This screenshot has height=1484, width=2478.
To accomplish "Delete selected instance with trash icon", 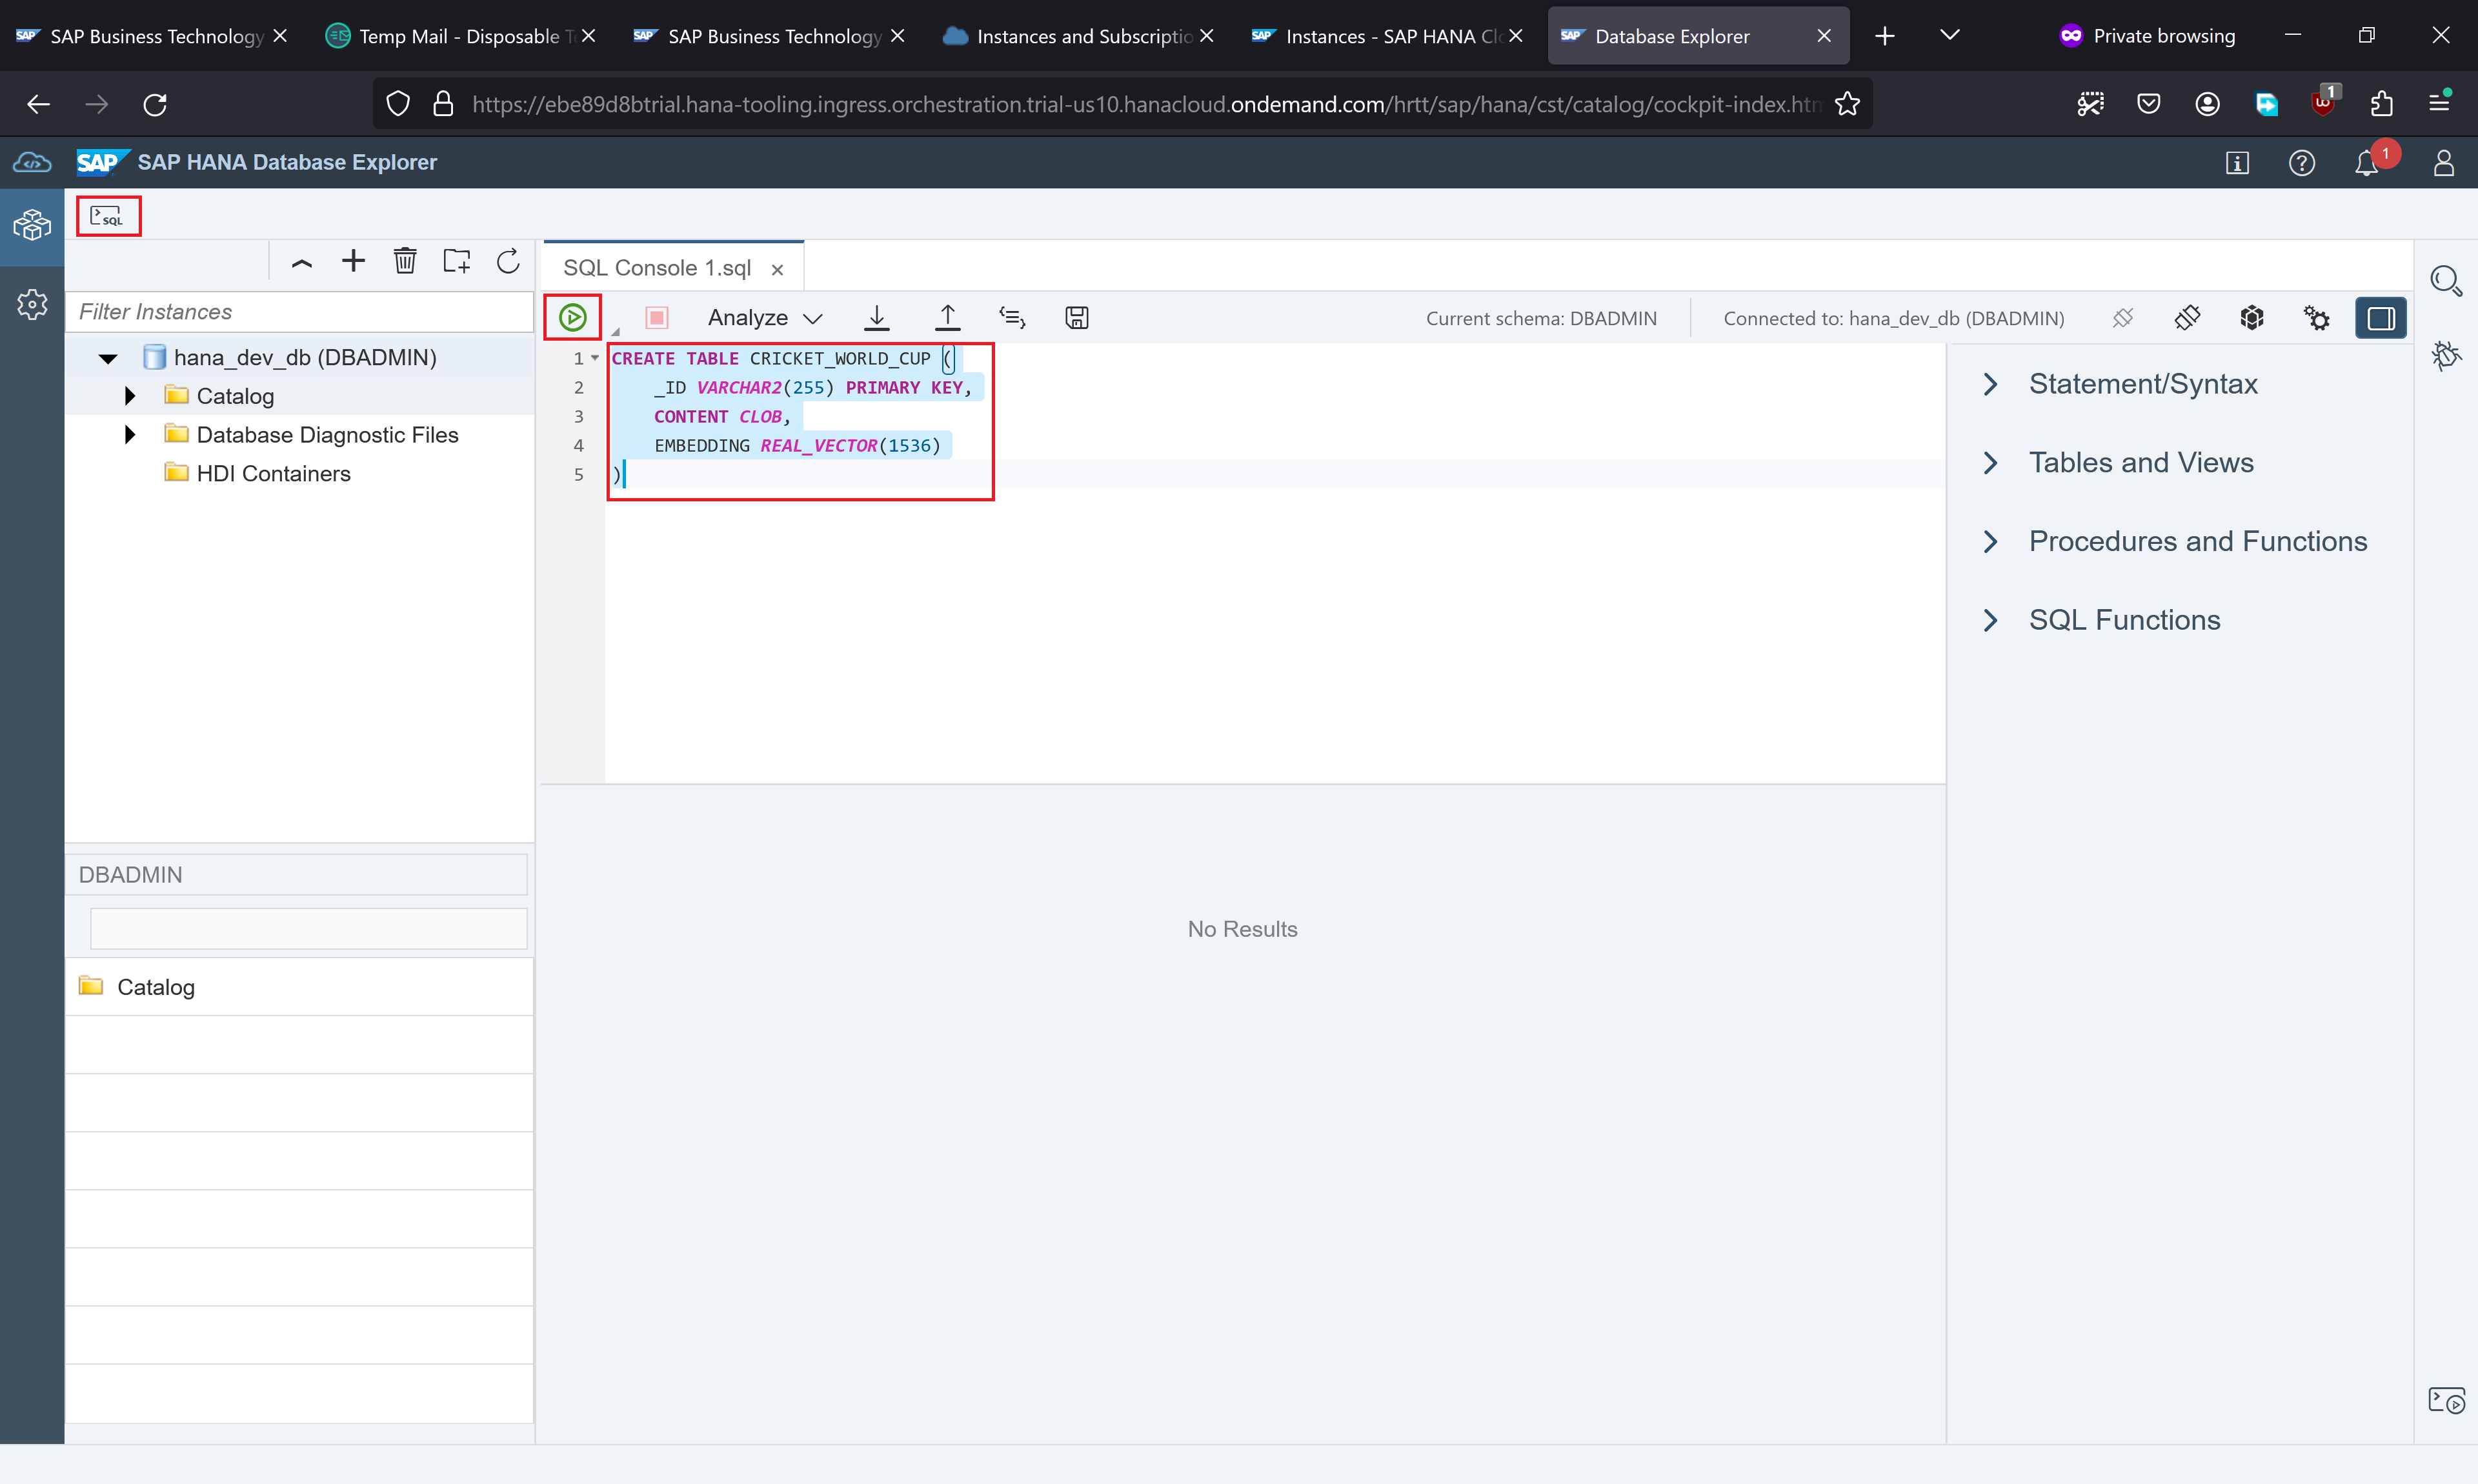I will pos(405,262).
